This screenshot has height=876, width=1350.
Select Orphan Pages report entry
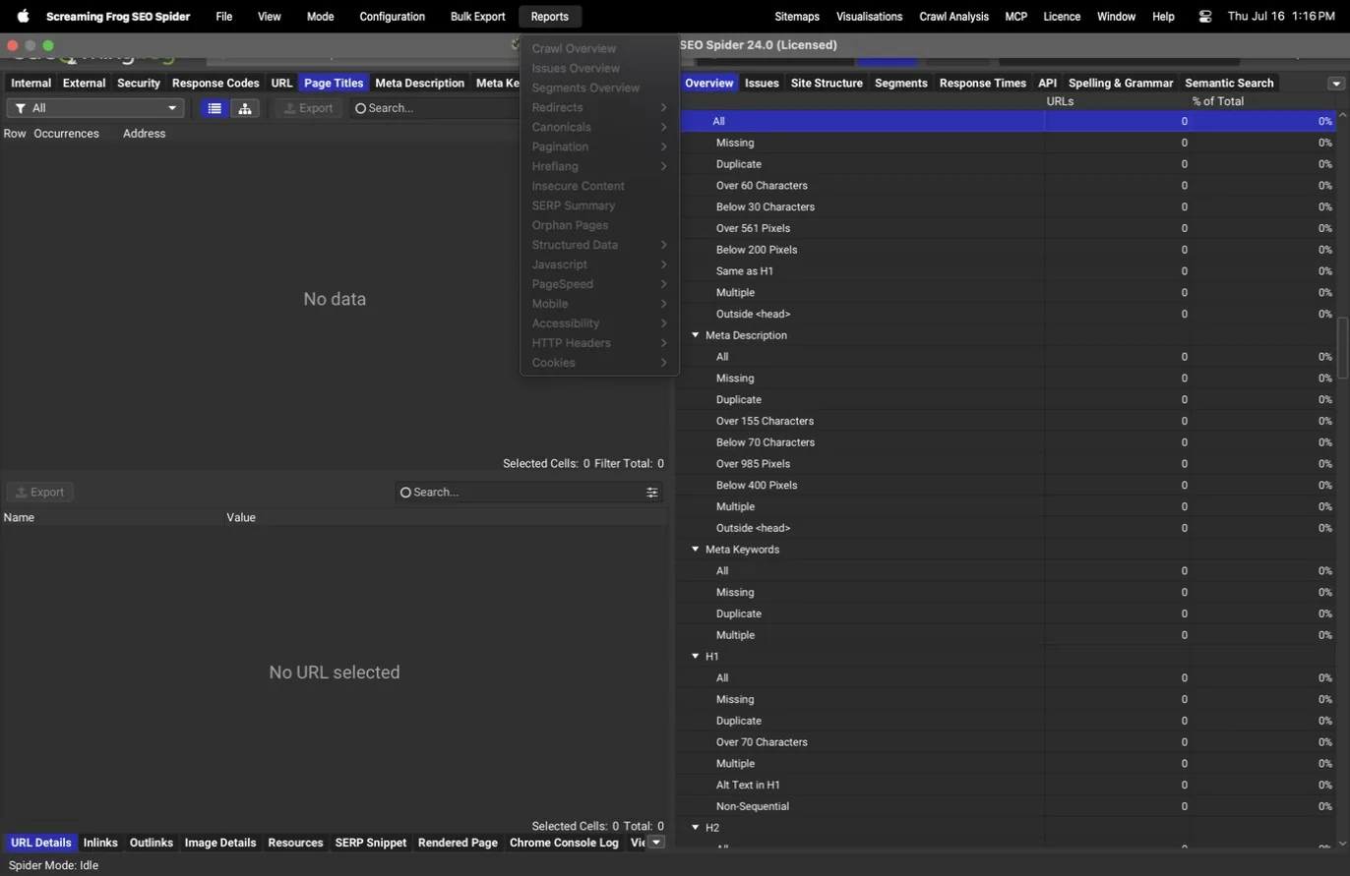pyautogui.click(x=599, y=225)
